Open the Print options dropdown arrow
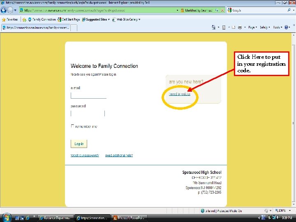Screen dimensions: 296x222 [245, 28]
